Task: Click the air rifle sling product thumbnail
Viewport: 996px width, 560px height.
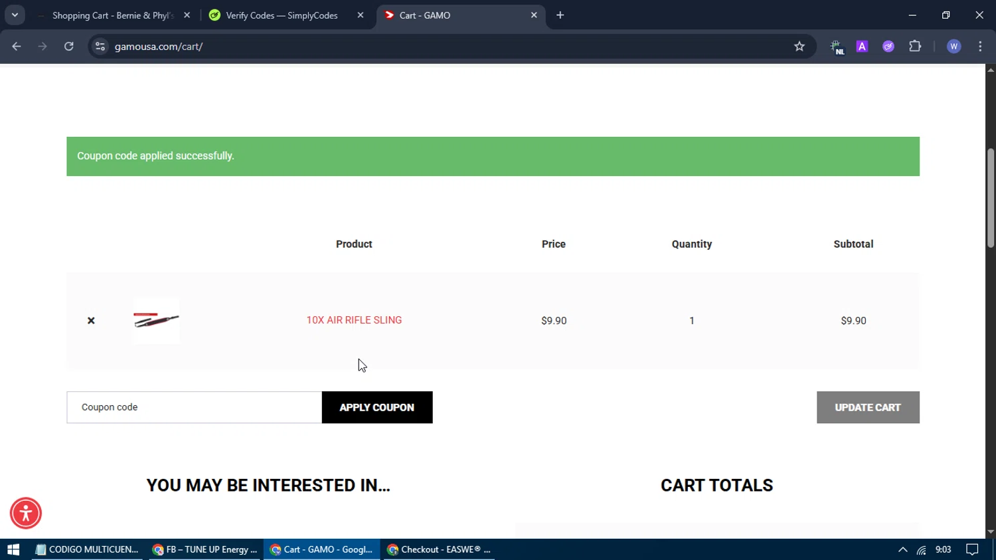Action: tap(156, 320)
